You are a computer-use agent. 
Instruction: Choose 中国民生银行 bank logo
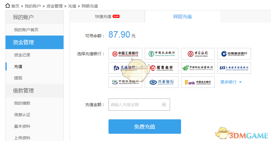pyautogui.click(x=125, y=82)
